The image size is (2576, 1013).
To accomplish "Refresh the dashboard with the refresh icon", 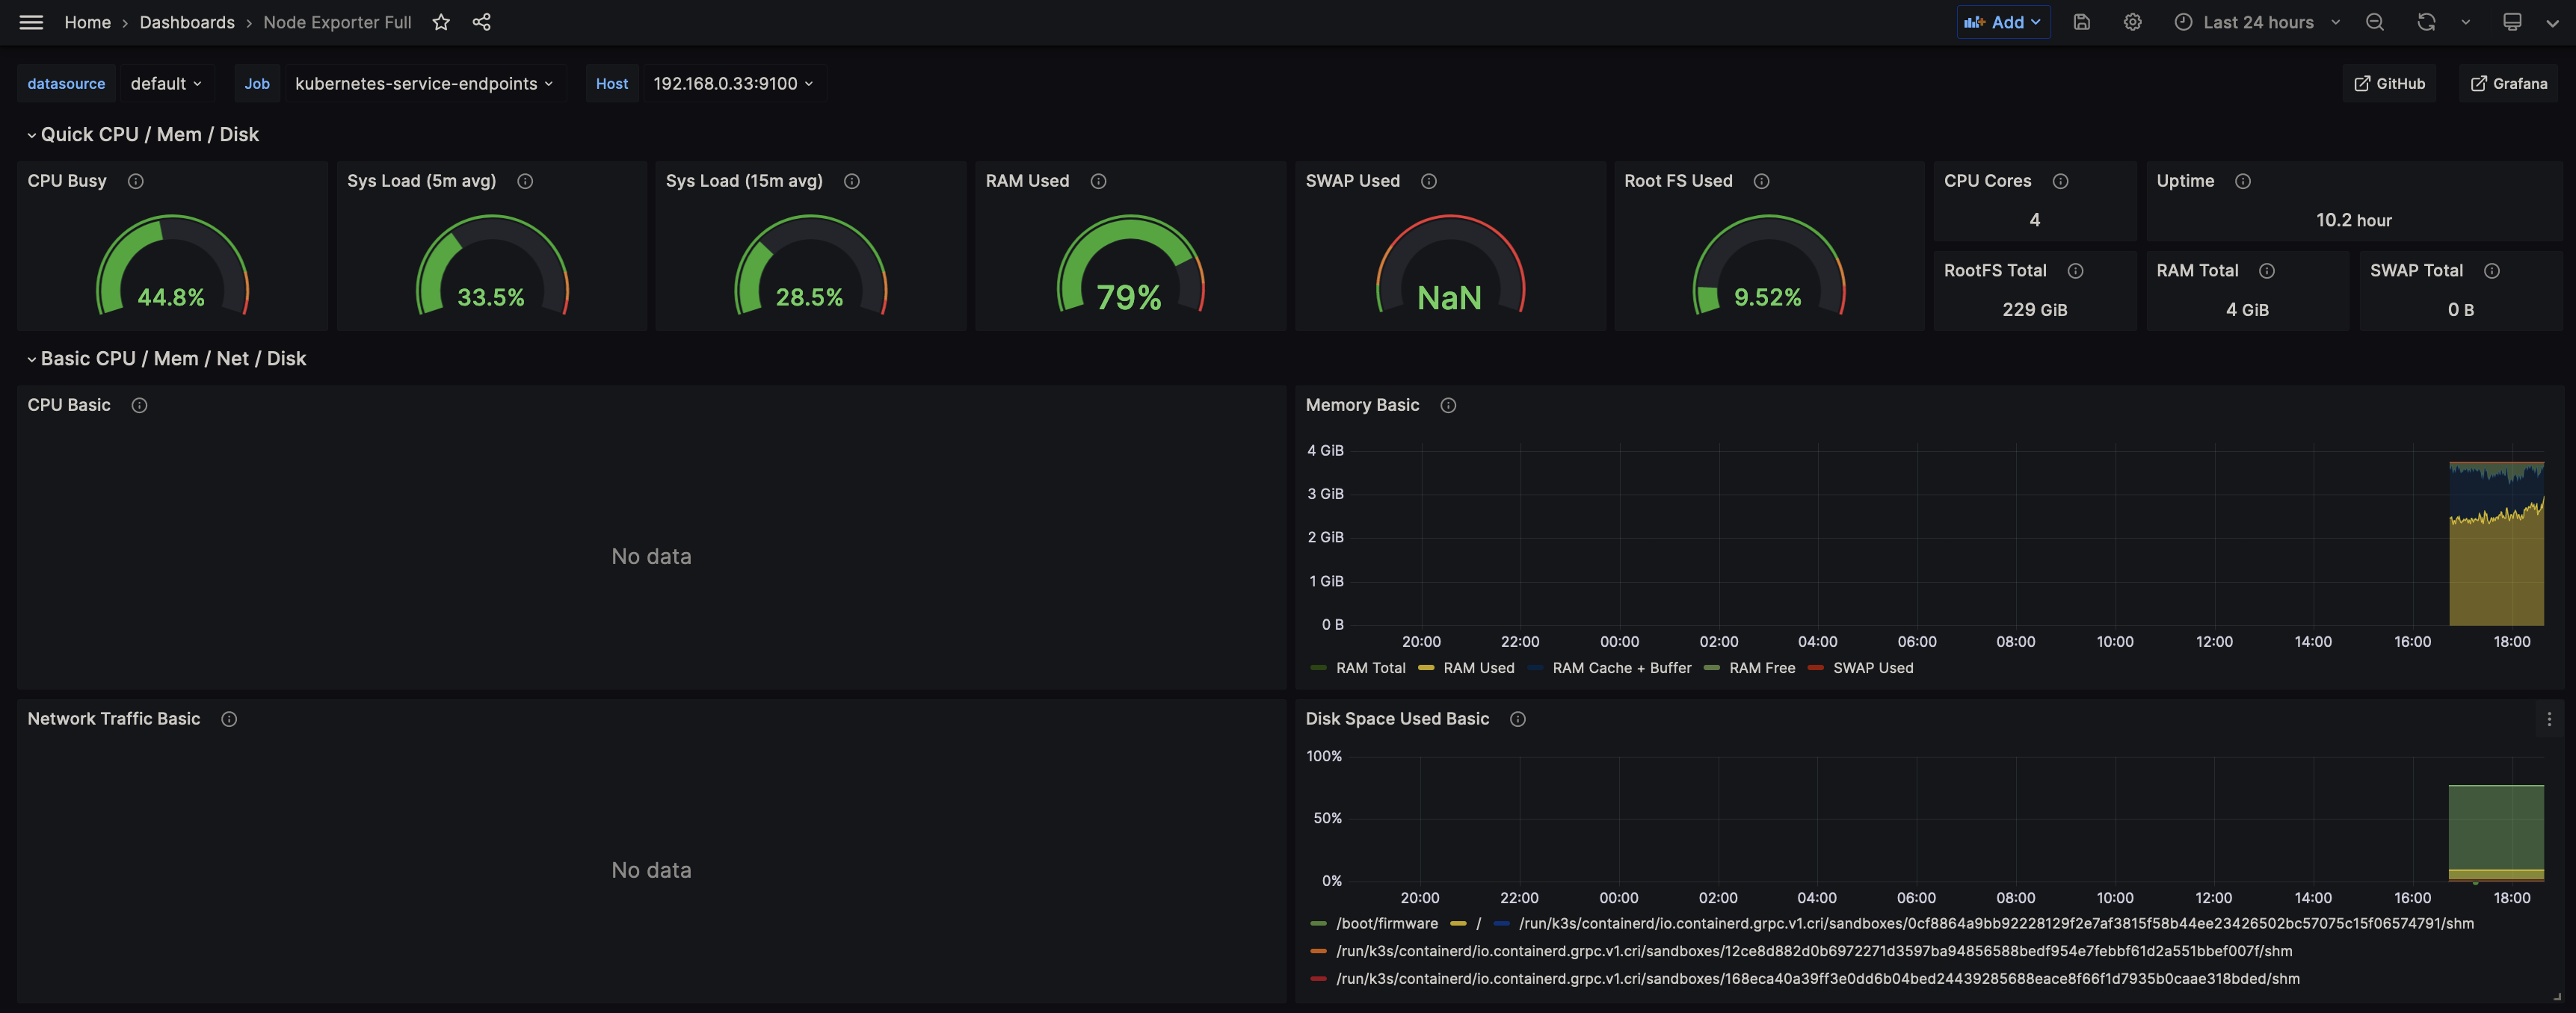I will point(2425,21).
